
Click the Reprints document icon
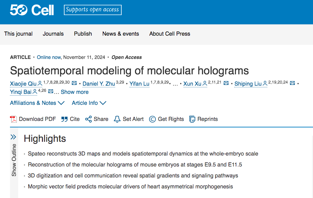pyautogui.click(x=192, y=119)
